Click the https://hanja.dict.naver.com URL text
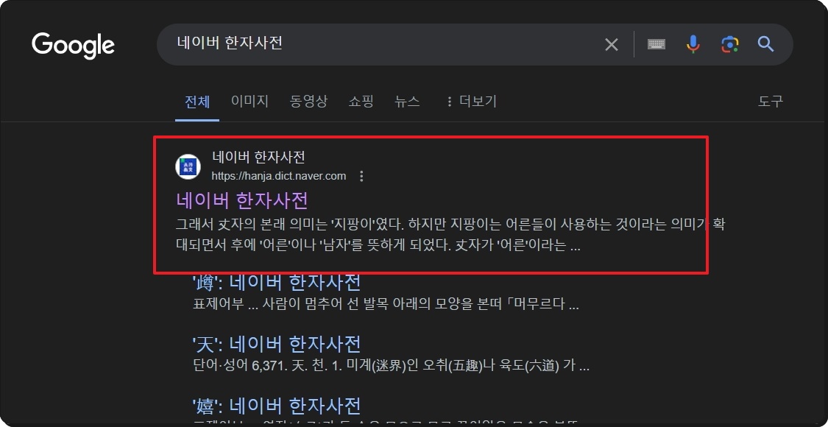 [279, 176]
